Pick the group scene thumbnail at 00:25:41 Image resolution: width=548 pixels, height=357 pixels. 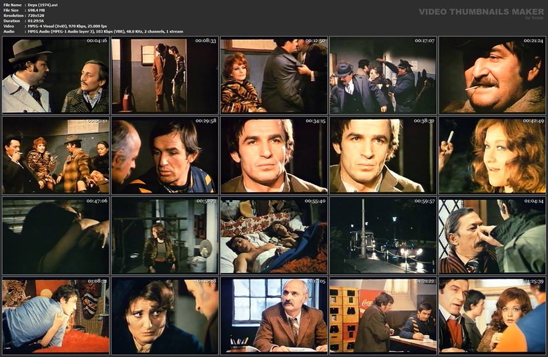[55, 156]
